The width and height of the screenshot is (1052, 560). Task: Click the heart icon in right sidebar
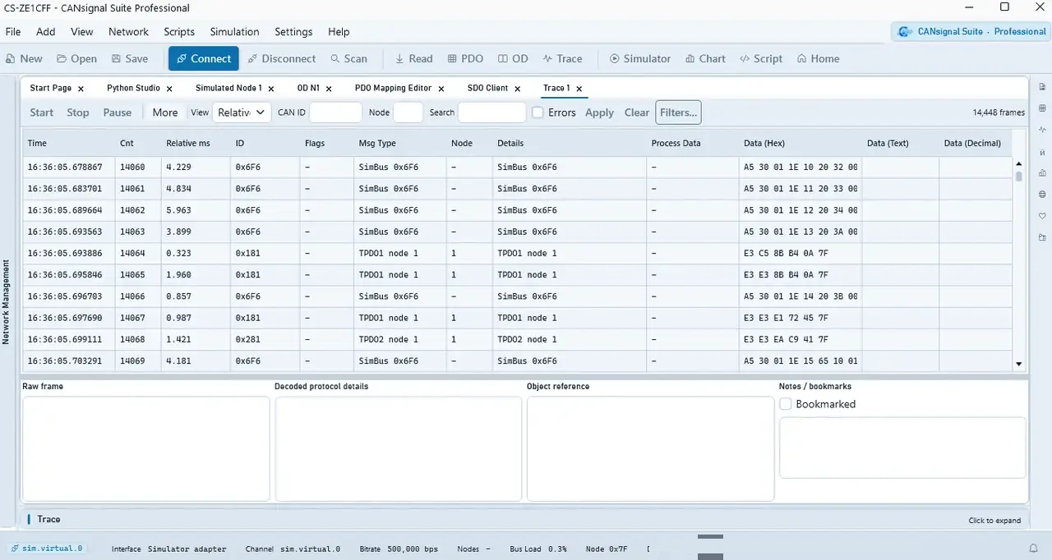coord(1042,216)
